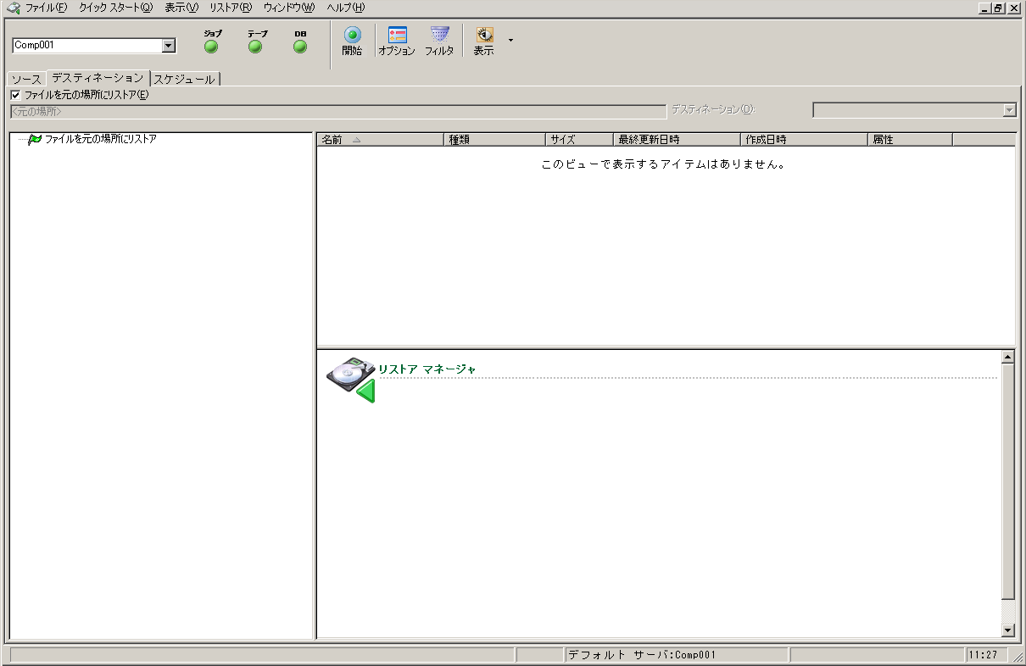This screenshot has width=1026, height=666.
Task: Sort by 種類 column header
Action: point(494,140)
